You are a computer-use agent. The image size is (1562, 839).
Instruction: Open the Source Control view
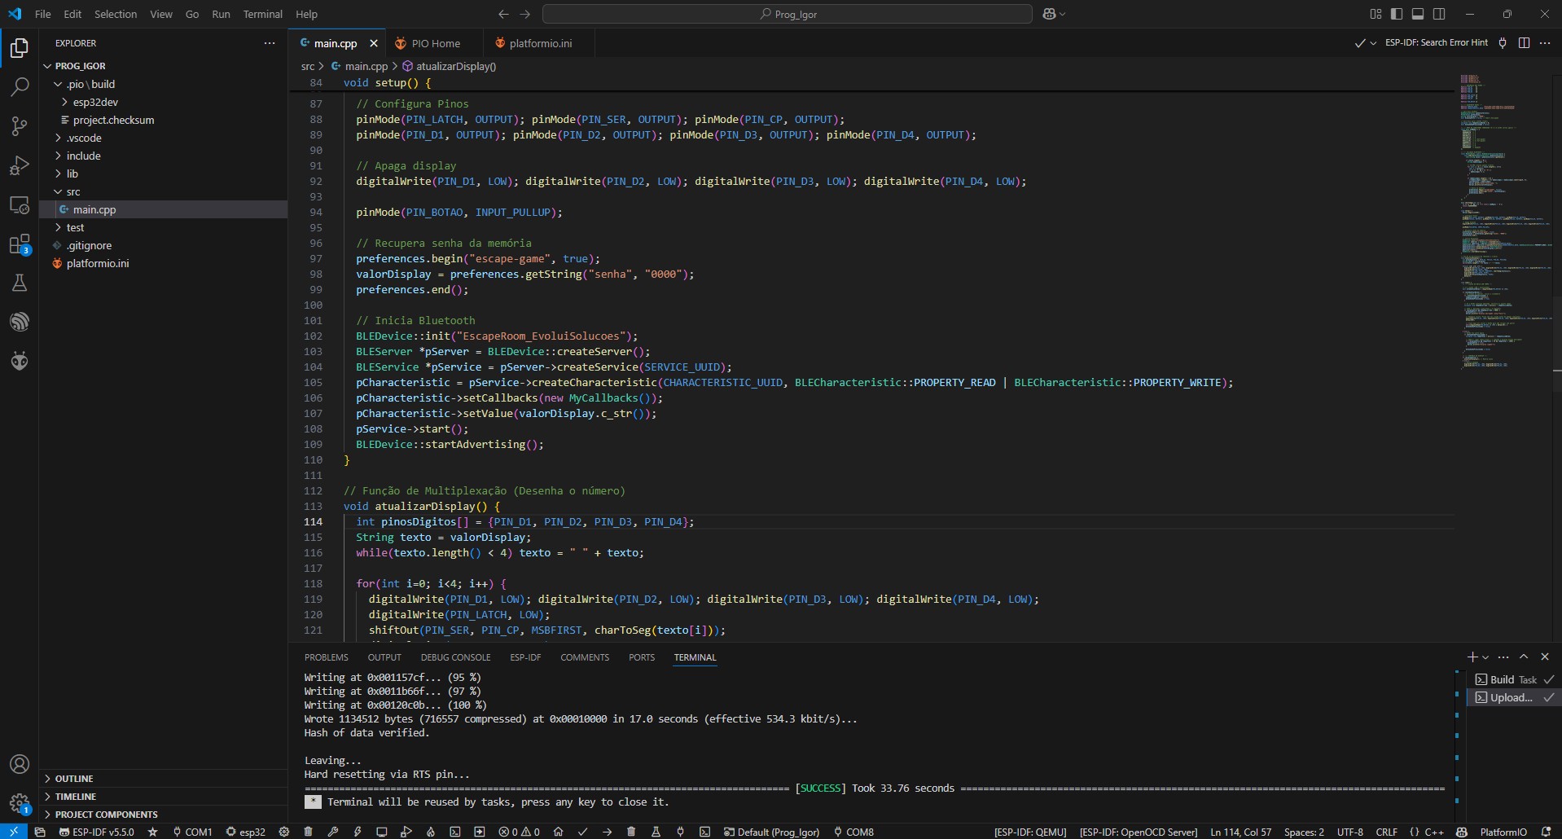20,126
